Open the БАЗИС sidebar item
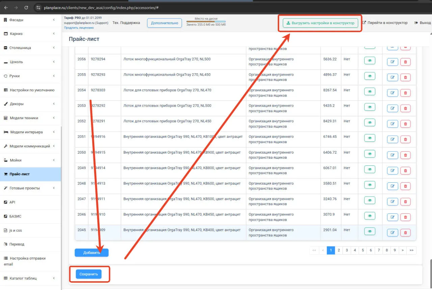Screen dimensions: 432x290 (x=30, y=216)
